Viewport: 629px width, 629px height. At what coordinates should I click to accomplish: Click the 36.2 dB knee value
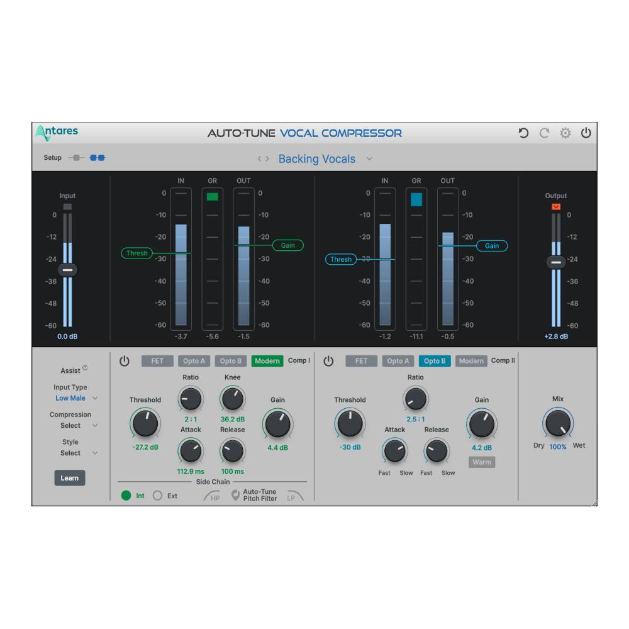(233, 419)
